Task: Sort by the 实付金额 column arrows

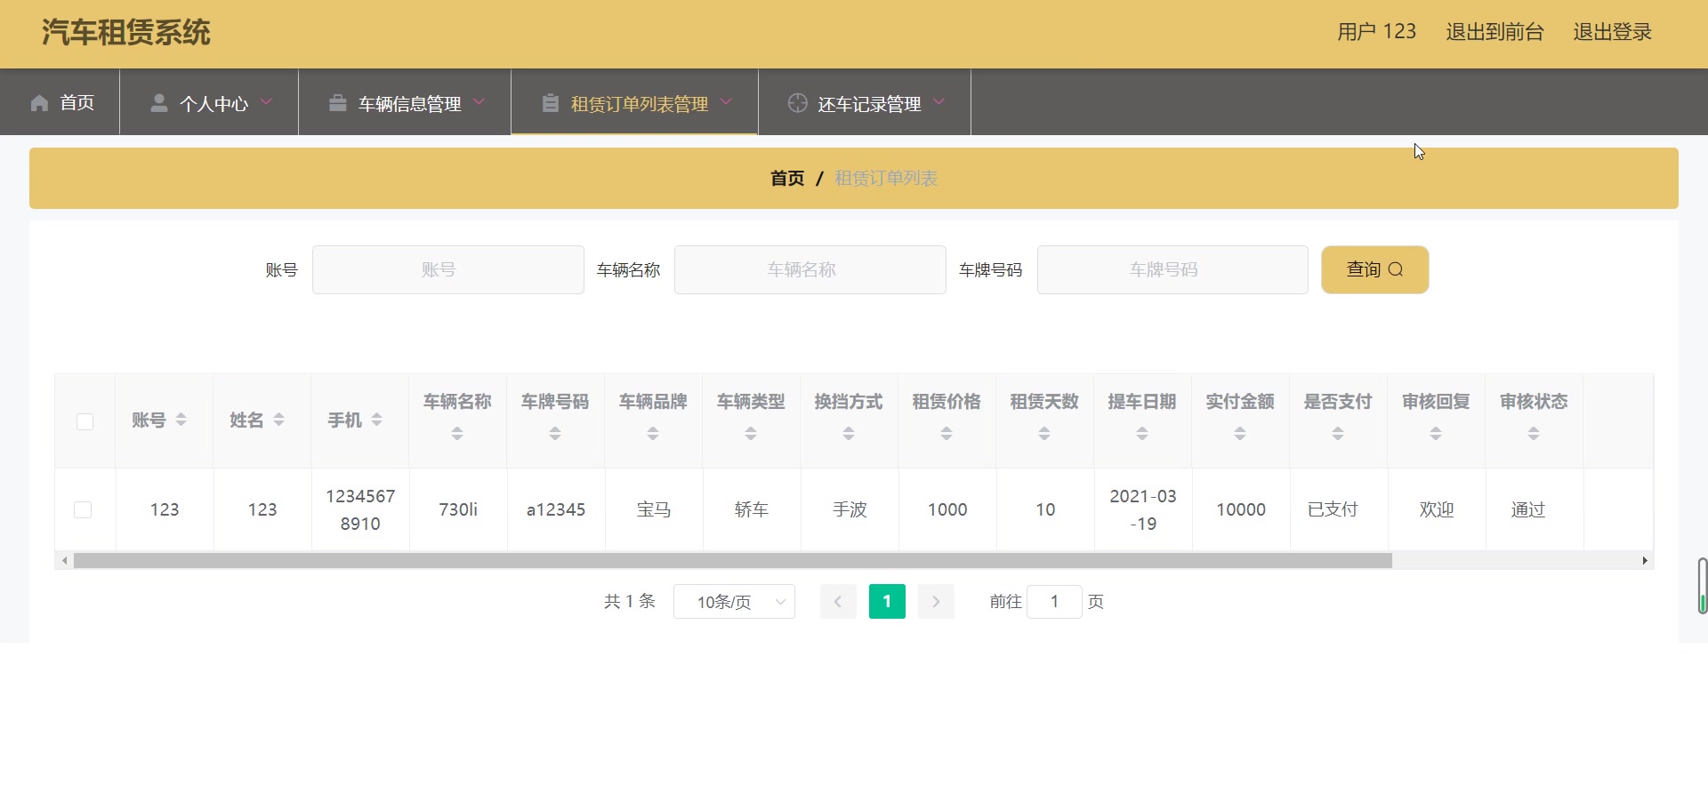Action: [1240, 434]
